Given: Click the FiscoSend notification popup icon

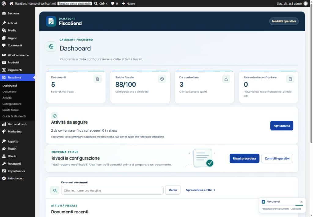Looking at the screenshot, I should (x=263, y=202).
